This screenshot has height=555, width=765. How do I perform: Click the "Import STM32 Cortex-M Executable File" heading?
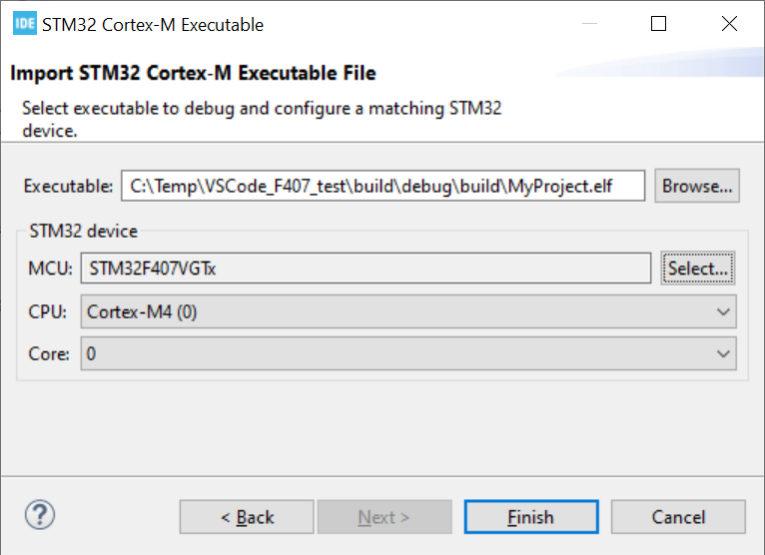click(193, 73)
